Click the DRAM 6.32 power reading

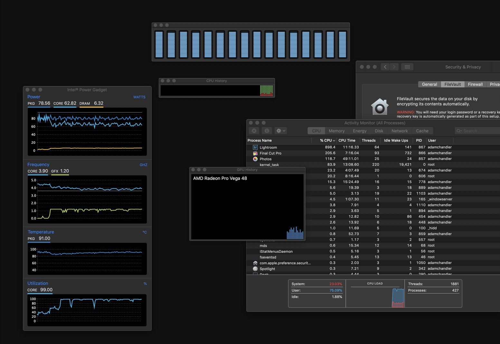[x=91, y=103]
